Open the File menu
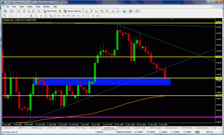 (8, 6)
